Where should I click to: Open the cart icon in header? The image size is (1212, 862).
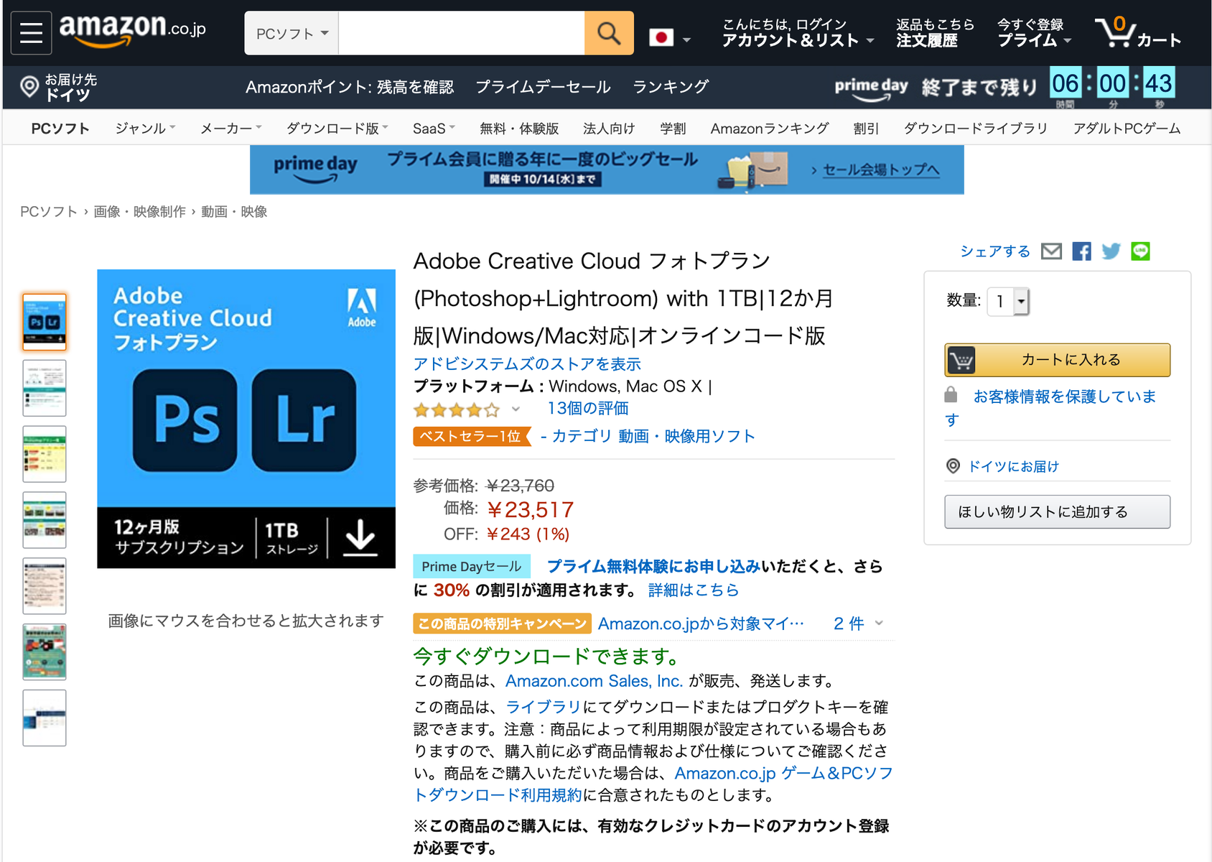(1137, 33)
